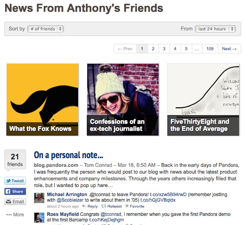Image resolution: width=245 pixels, height=225 pixels.
Task: Jump to last page 109
Action: (x=210, y=49)
